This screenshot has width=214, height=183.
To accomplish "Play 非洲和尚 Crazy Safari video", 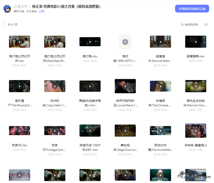I will (55, 86).
